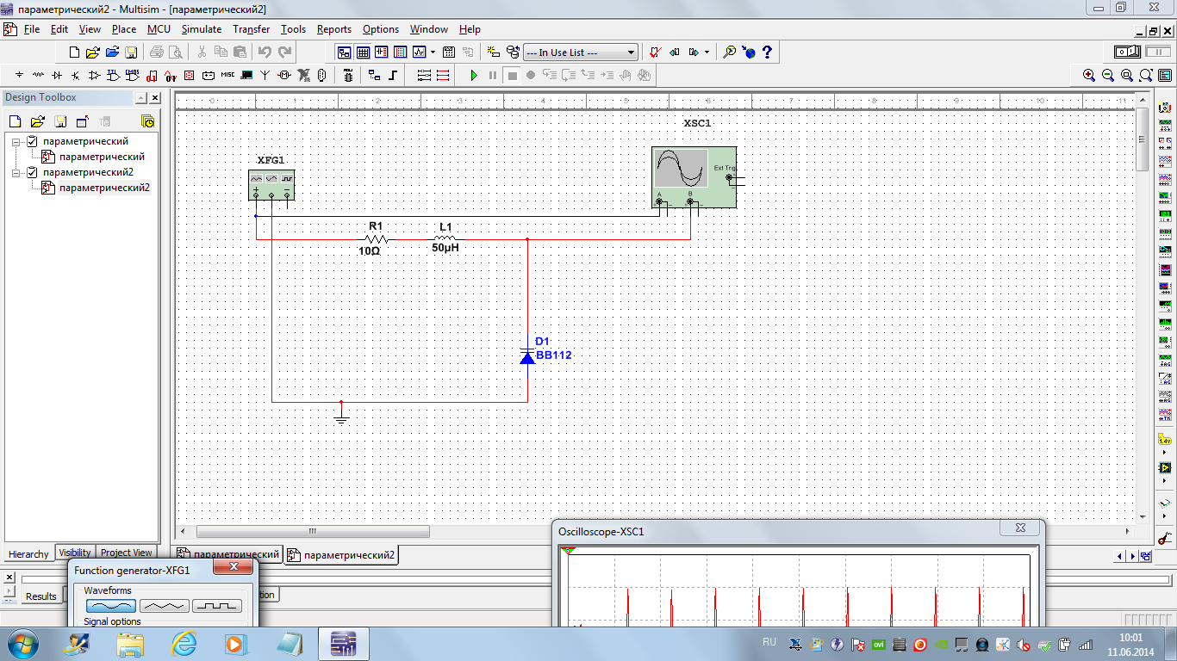Click the Place Basic resistor component icon
The image size is (1177, 661).
coord(38,75)
